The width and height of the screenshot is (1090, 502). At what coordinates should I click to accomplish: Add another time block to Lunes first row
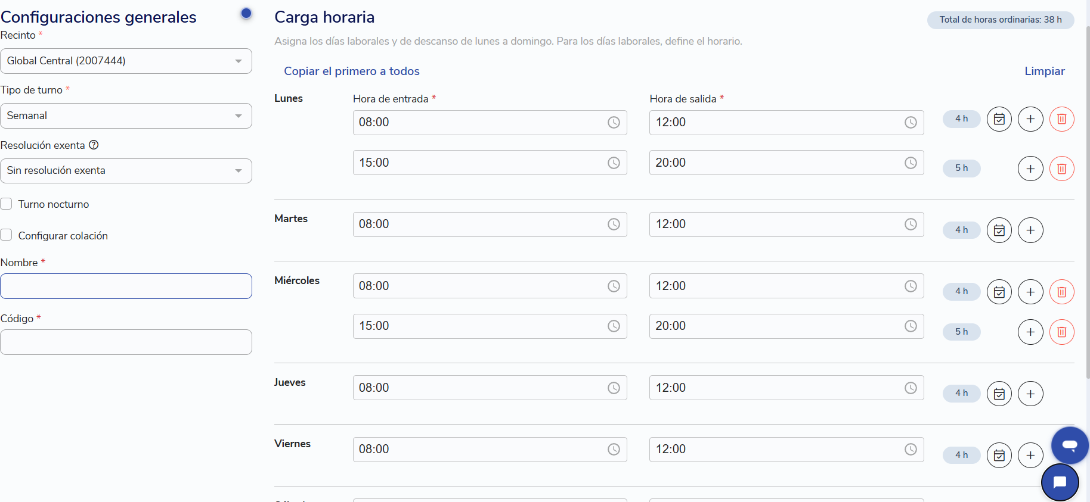[1030, 119]
